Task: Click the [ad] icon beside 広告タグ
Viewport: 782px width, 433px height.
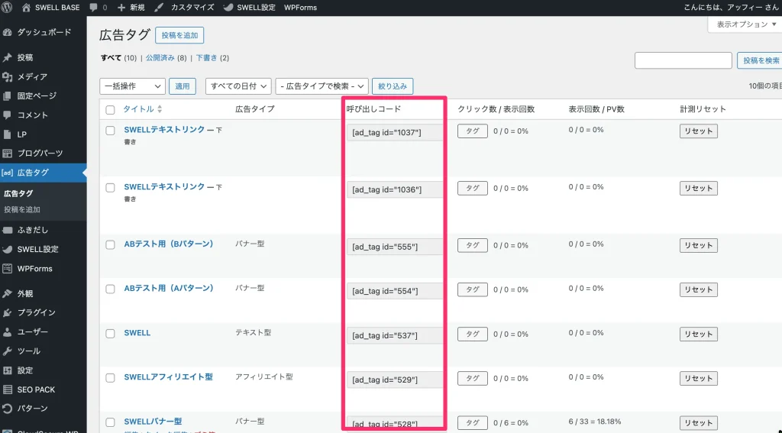Action: pyautogui.click(x=7, y=173)
